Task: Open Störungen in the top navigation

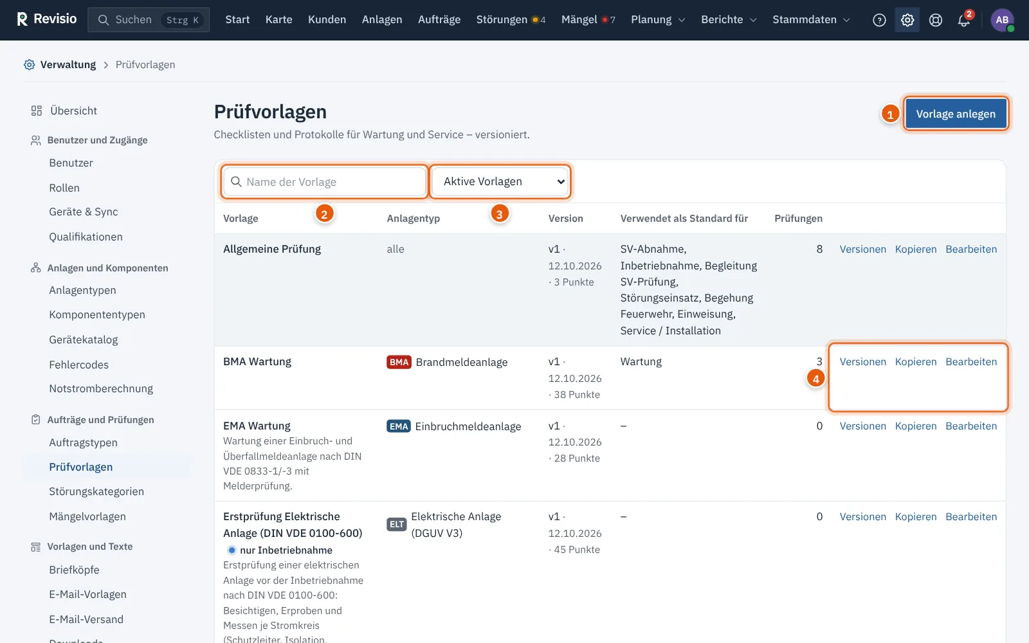Action: (511, 20)
